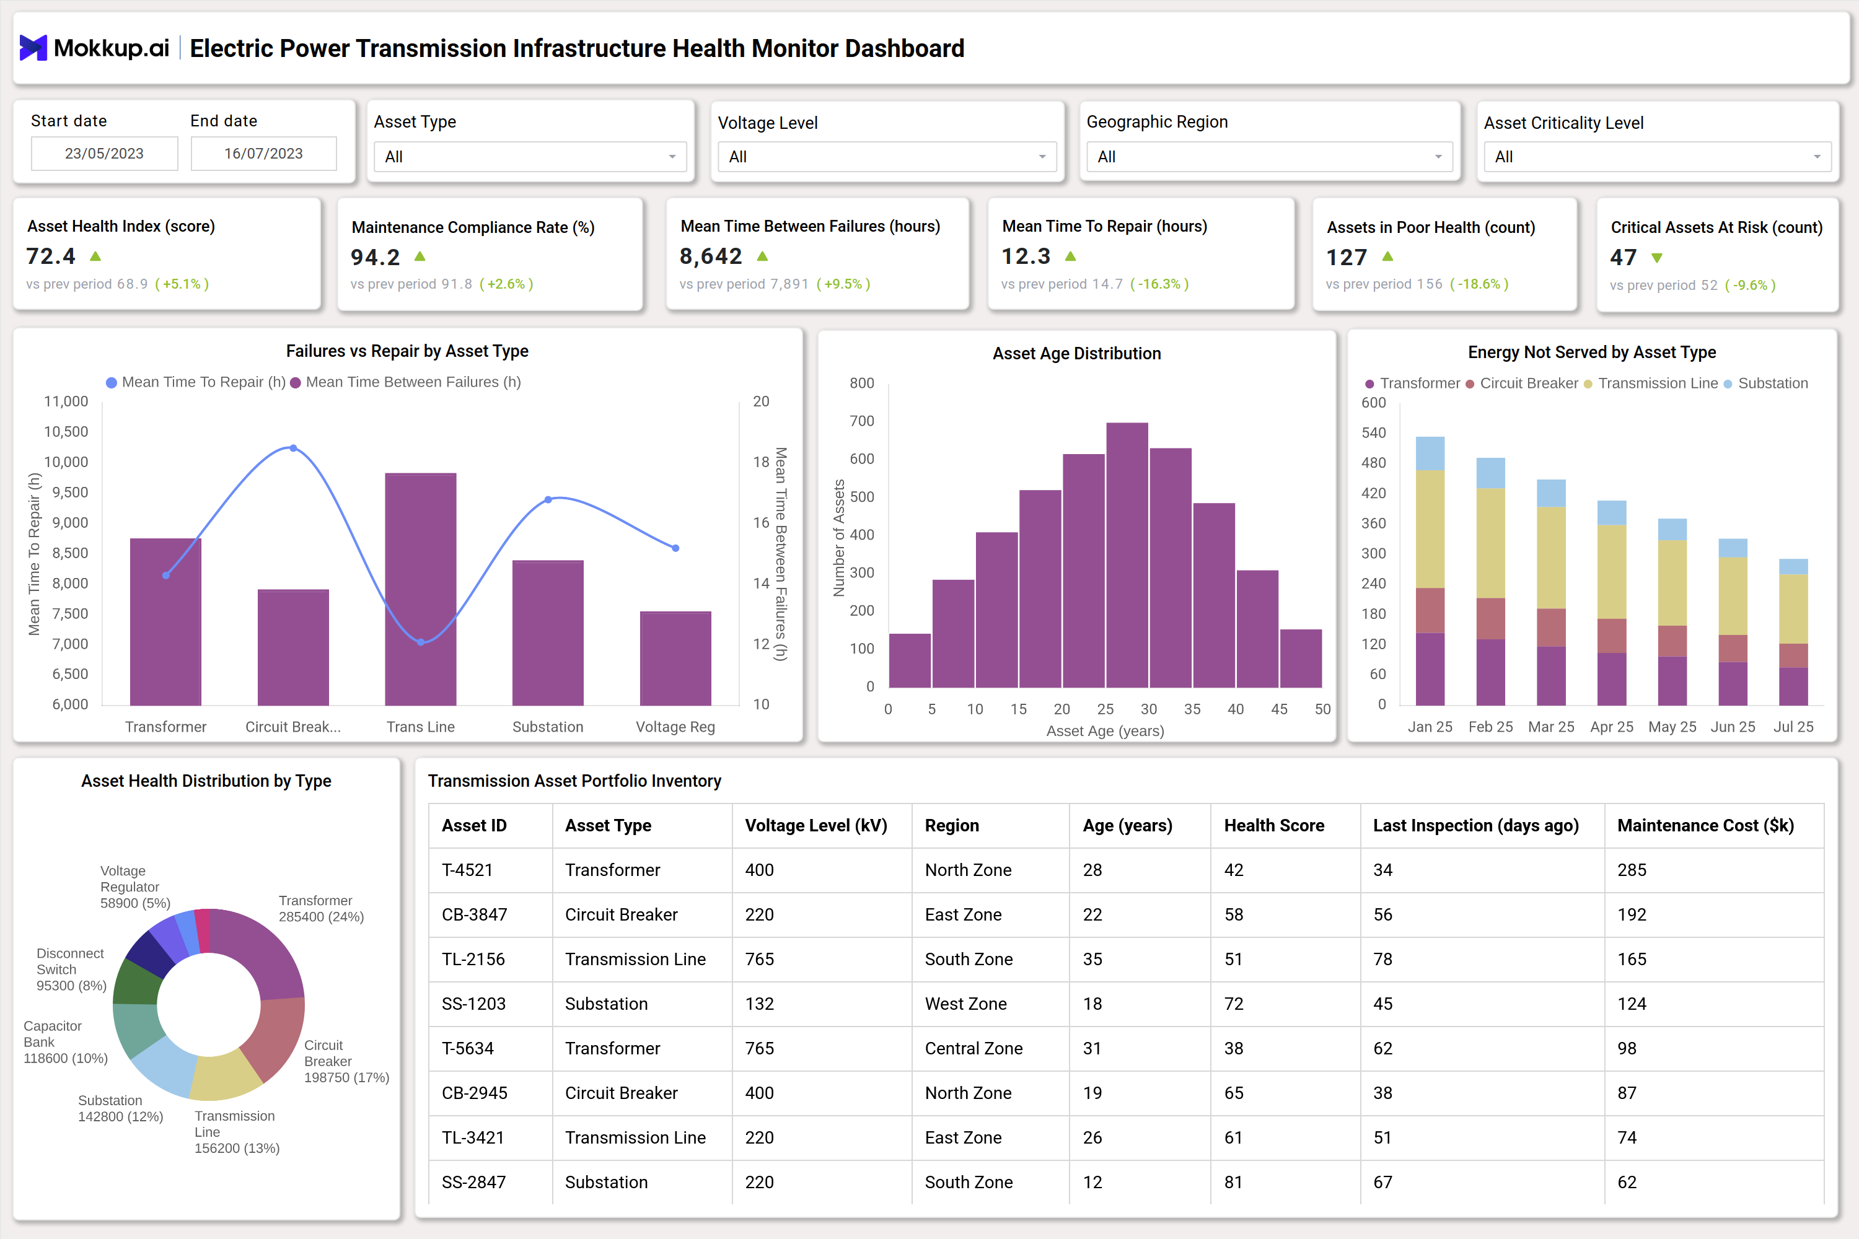Screen dimensions: 1859x1239
Task: Click asset ID TL-3421 in the table
Action: [473, 1138]
